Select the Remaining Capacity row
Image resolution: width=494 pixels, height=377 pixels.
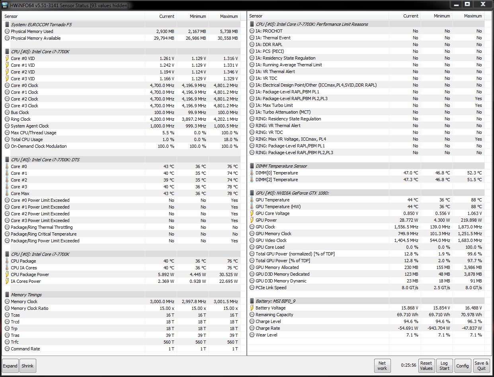tap(366, 315)
